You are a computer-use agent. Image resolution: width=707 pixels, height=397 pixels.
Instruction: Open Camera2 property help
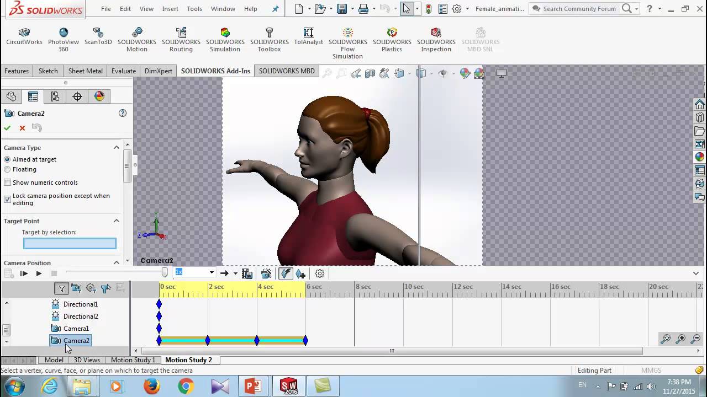tap(123, 113)
